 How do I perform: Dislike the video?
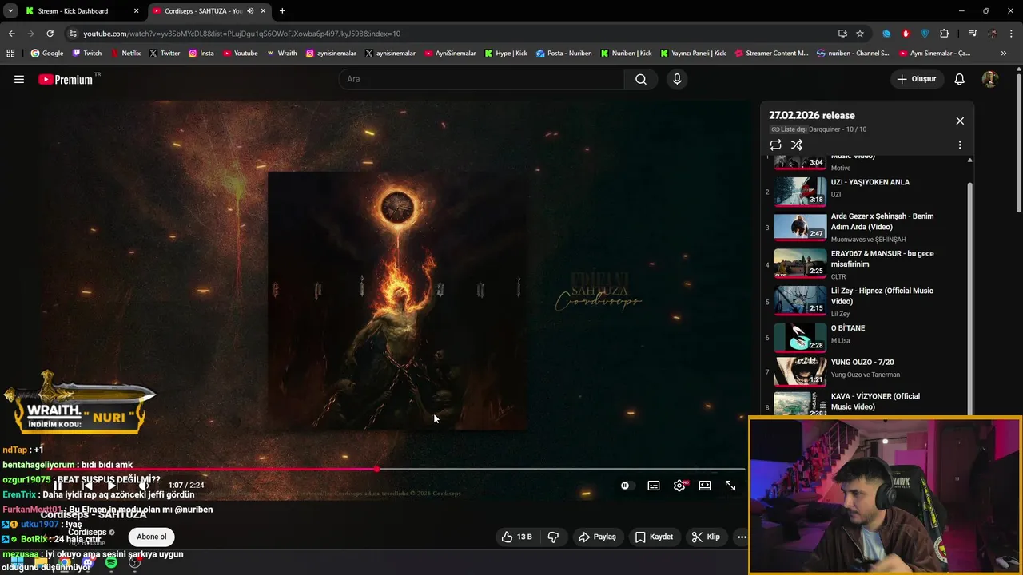click(x=553, y=537)
